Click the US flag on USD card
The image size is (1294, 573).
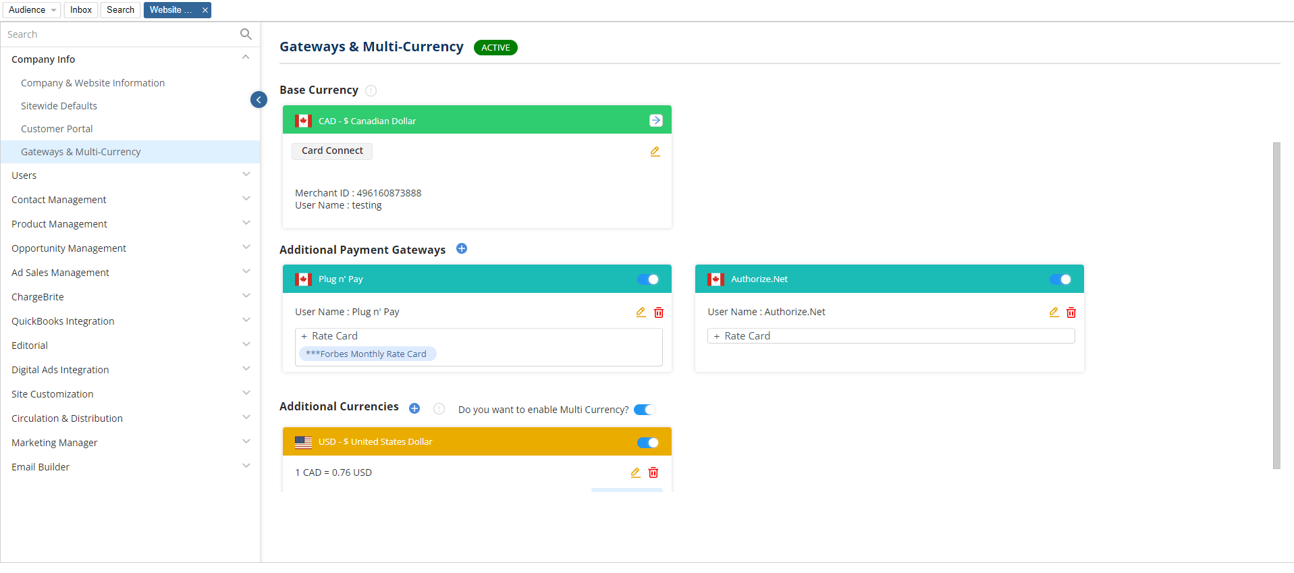tap(303, 442)
